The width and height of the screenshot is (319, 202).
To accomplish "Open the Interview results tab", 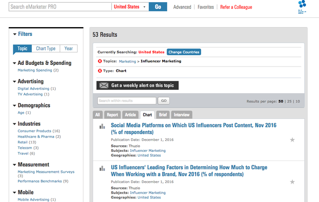I will [182, 115].
